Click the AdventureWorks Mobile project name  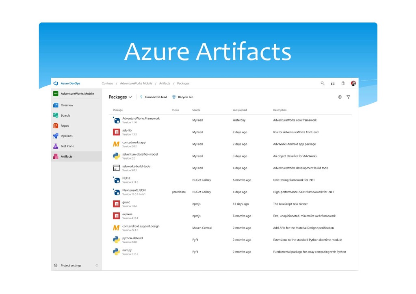pyautogui.click(x=77, y=93)
